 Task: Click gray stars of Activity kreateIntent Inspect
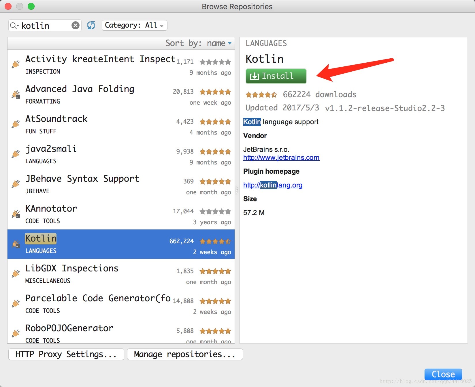pos(215,62)
